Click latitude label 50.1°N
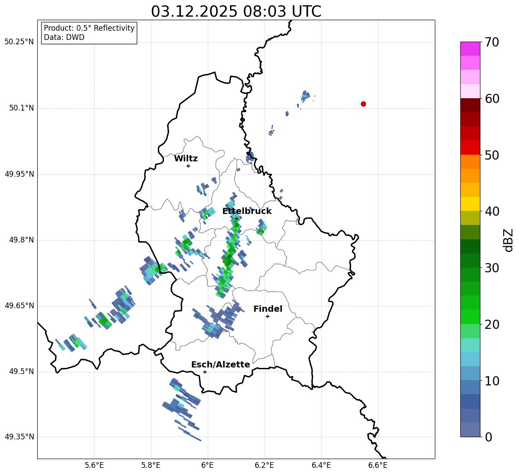 coord(21,108)
